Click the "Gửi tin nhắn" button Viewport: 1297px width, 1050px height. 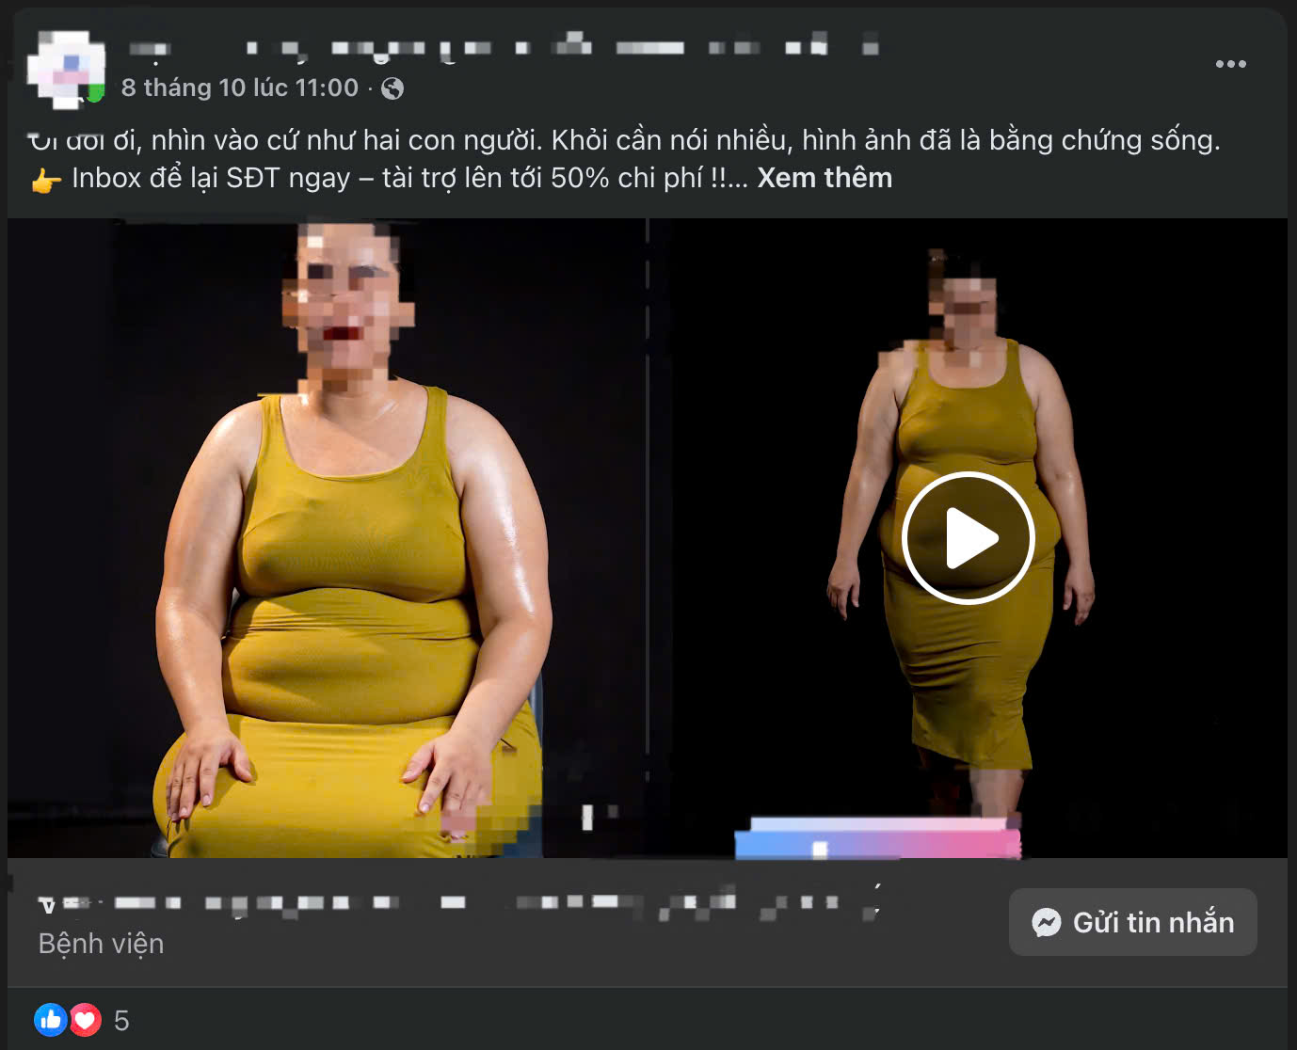[x=1132, y=922]
